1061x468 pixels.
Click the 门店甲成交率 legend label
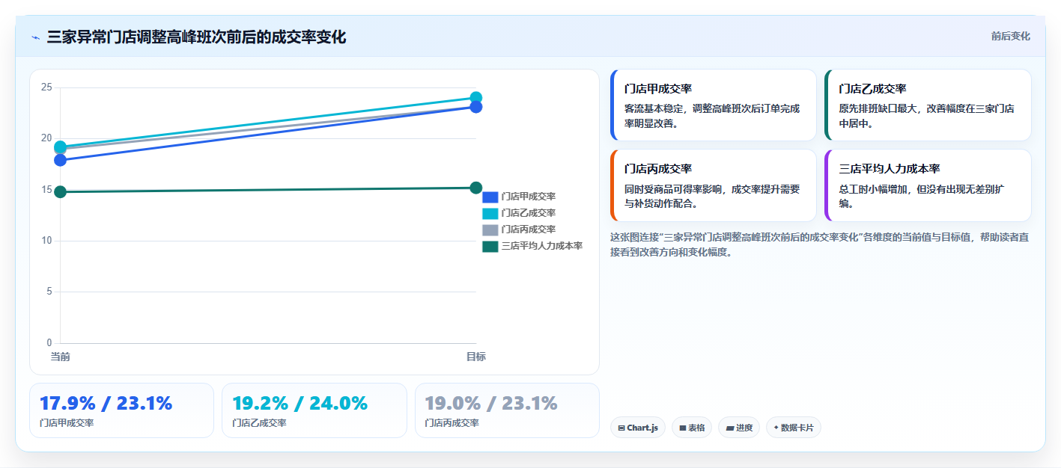(x=529, y=197)
